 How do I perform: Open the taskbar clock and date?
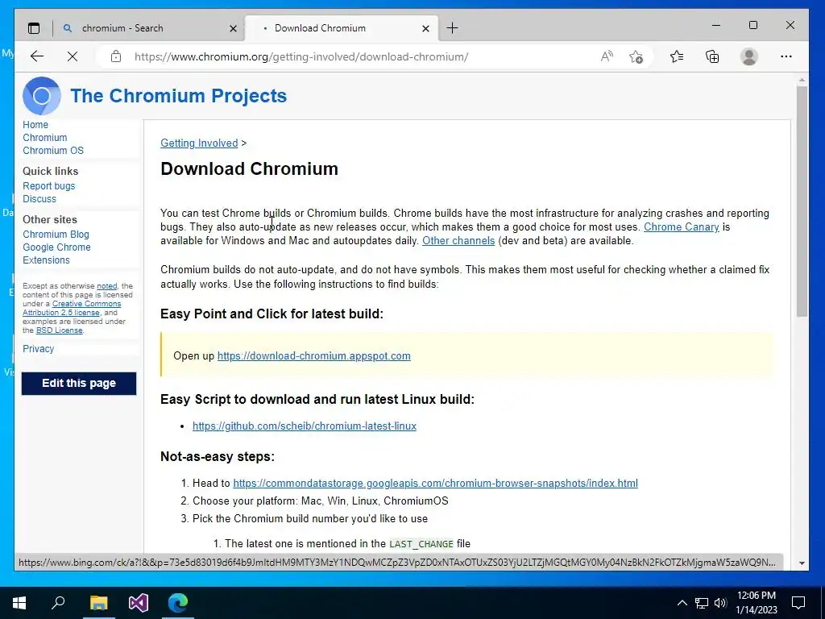[x=756, y=603]
